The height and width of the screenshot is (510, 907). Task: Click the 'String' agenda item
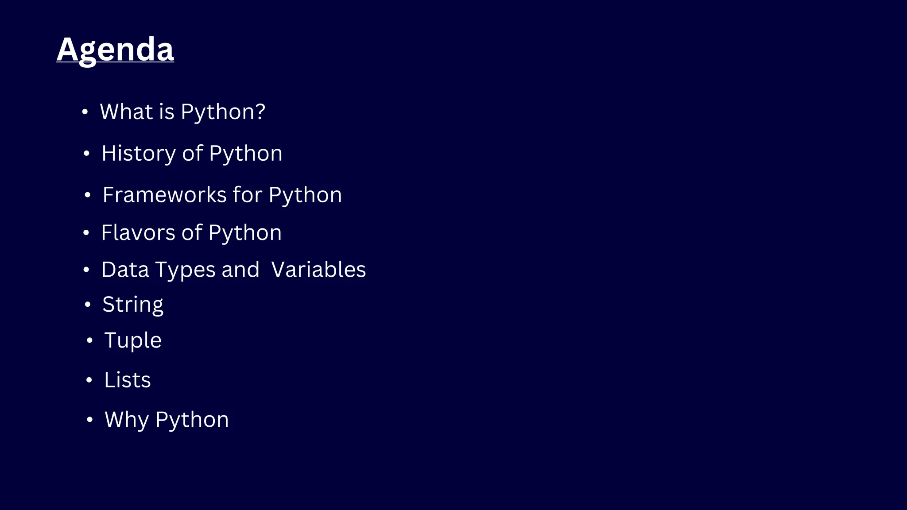(x=133, y=305)
